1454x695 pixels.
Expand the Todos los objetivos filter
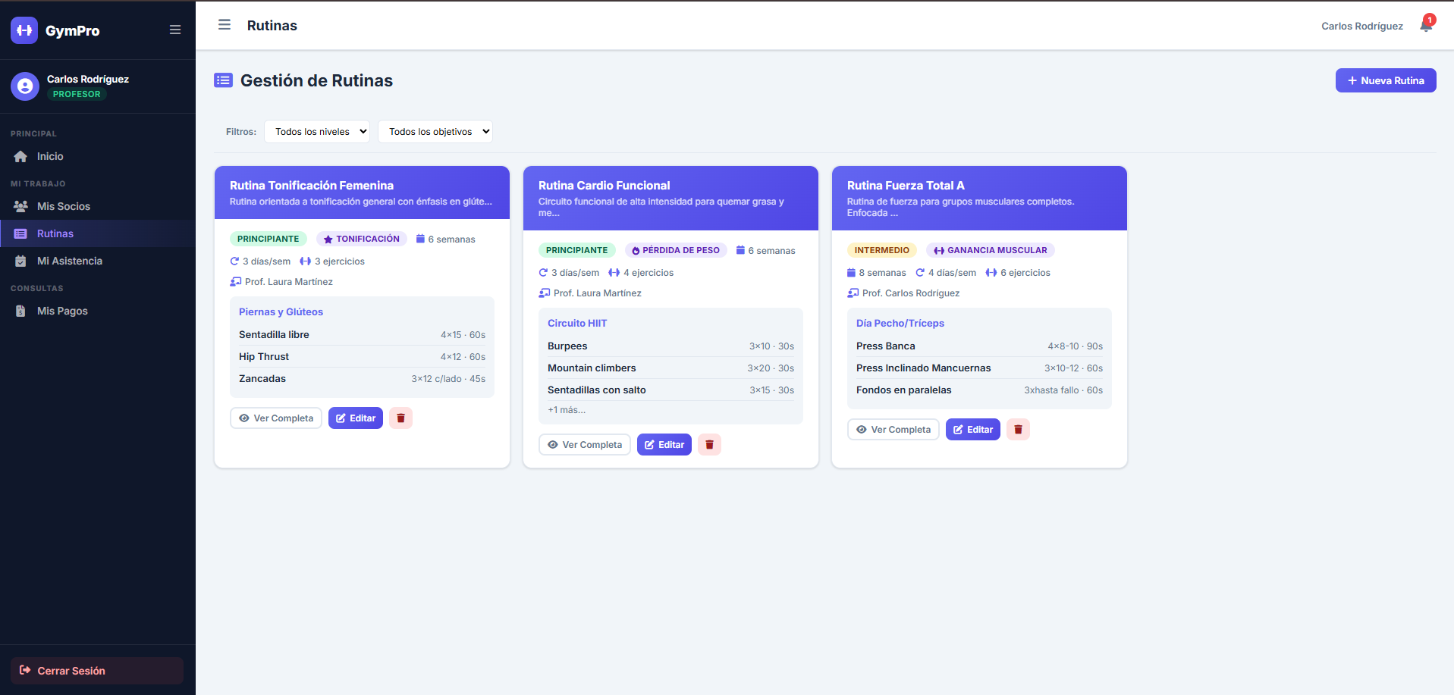tap(435, 132)
